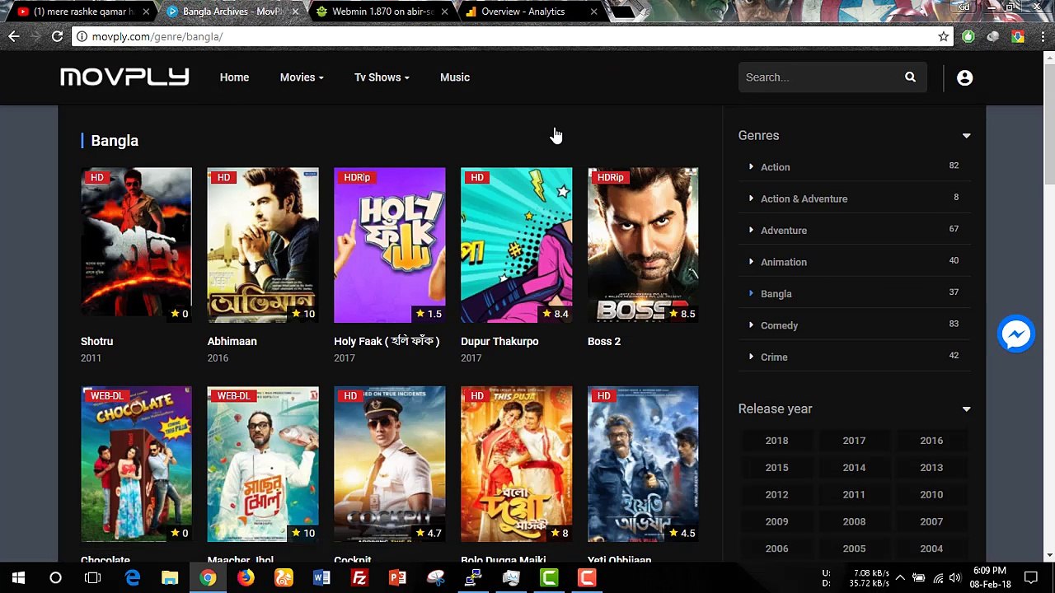Close the Webmin tab
Screen dimensions: 1055x593
444,12
